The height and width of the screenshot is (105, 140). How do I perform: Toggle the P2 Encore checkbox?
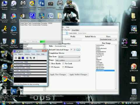tap(63, 67)
